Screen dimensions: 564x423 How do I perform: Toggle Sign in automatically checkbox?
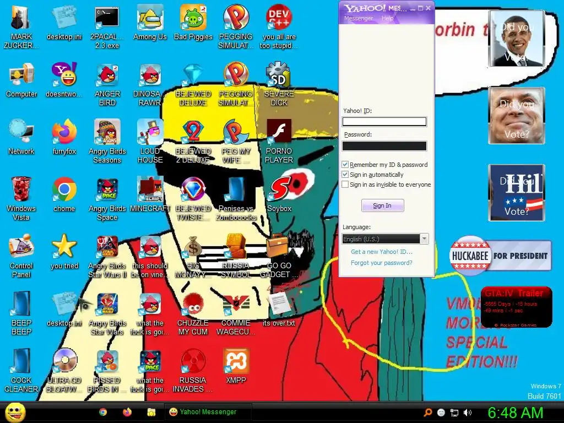click(345, 175)
